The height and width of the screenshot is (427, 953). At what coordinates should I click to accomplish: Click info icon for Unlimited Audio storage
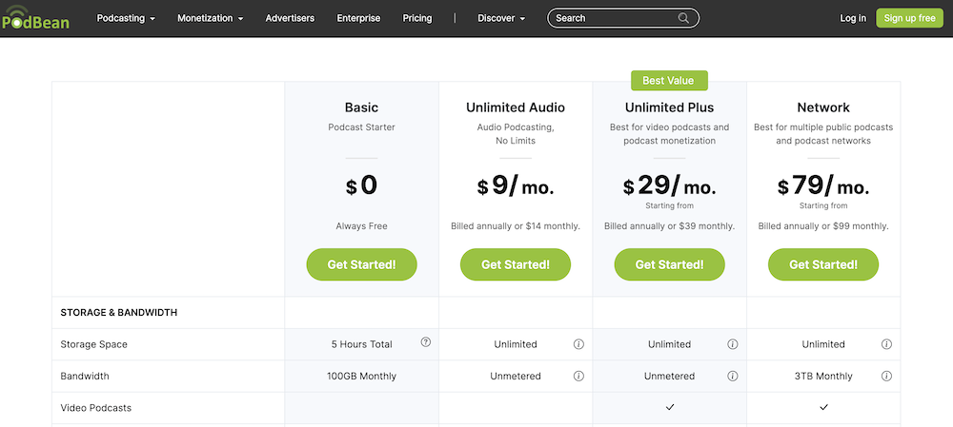[x=578, y=344]
